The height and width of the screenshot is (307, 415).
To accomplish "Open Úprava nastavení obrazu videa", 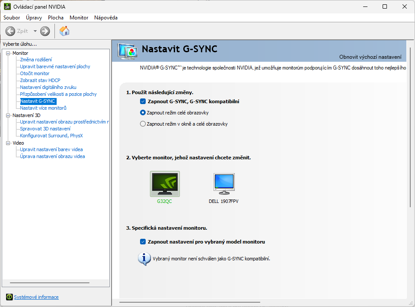I will 52,156.
